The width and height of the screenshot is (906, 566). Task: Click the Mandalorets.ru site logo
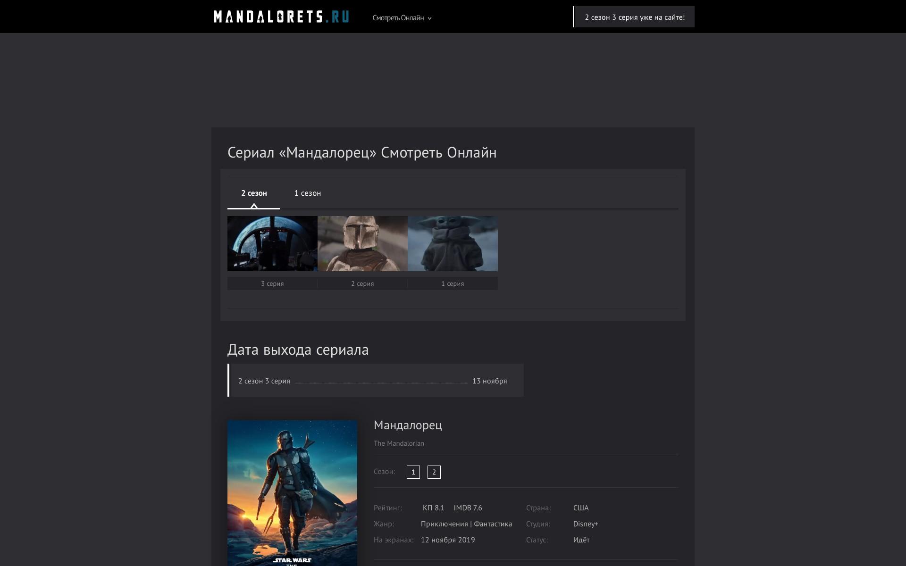pos(281,17)
